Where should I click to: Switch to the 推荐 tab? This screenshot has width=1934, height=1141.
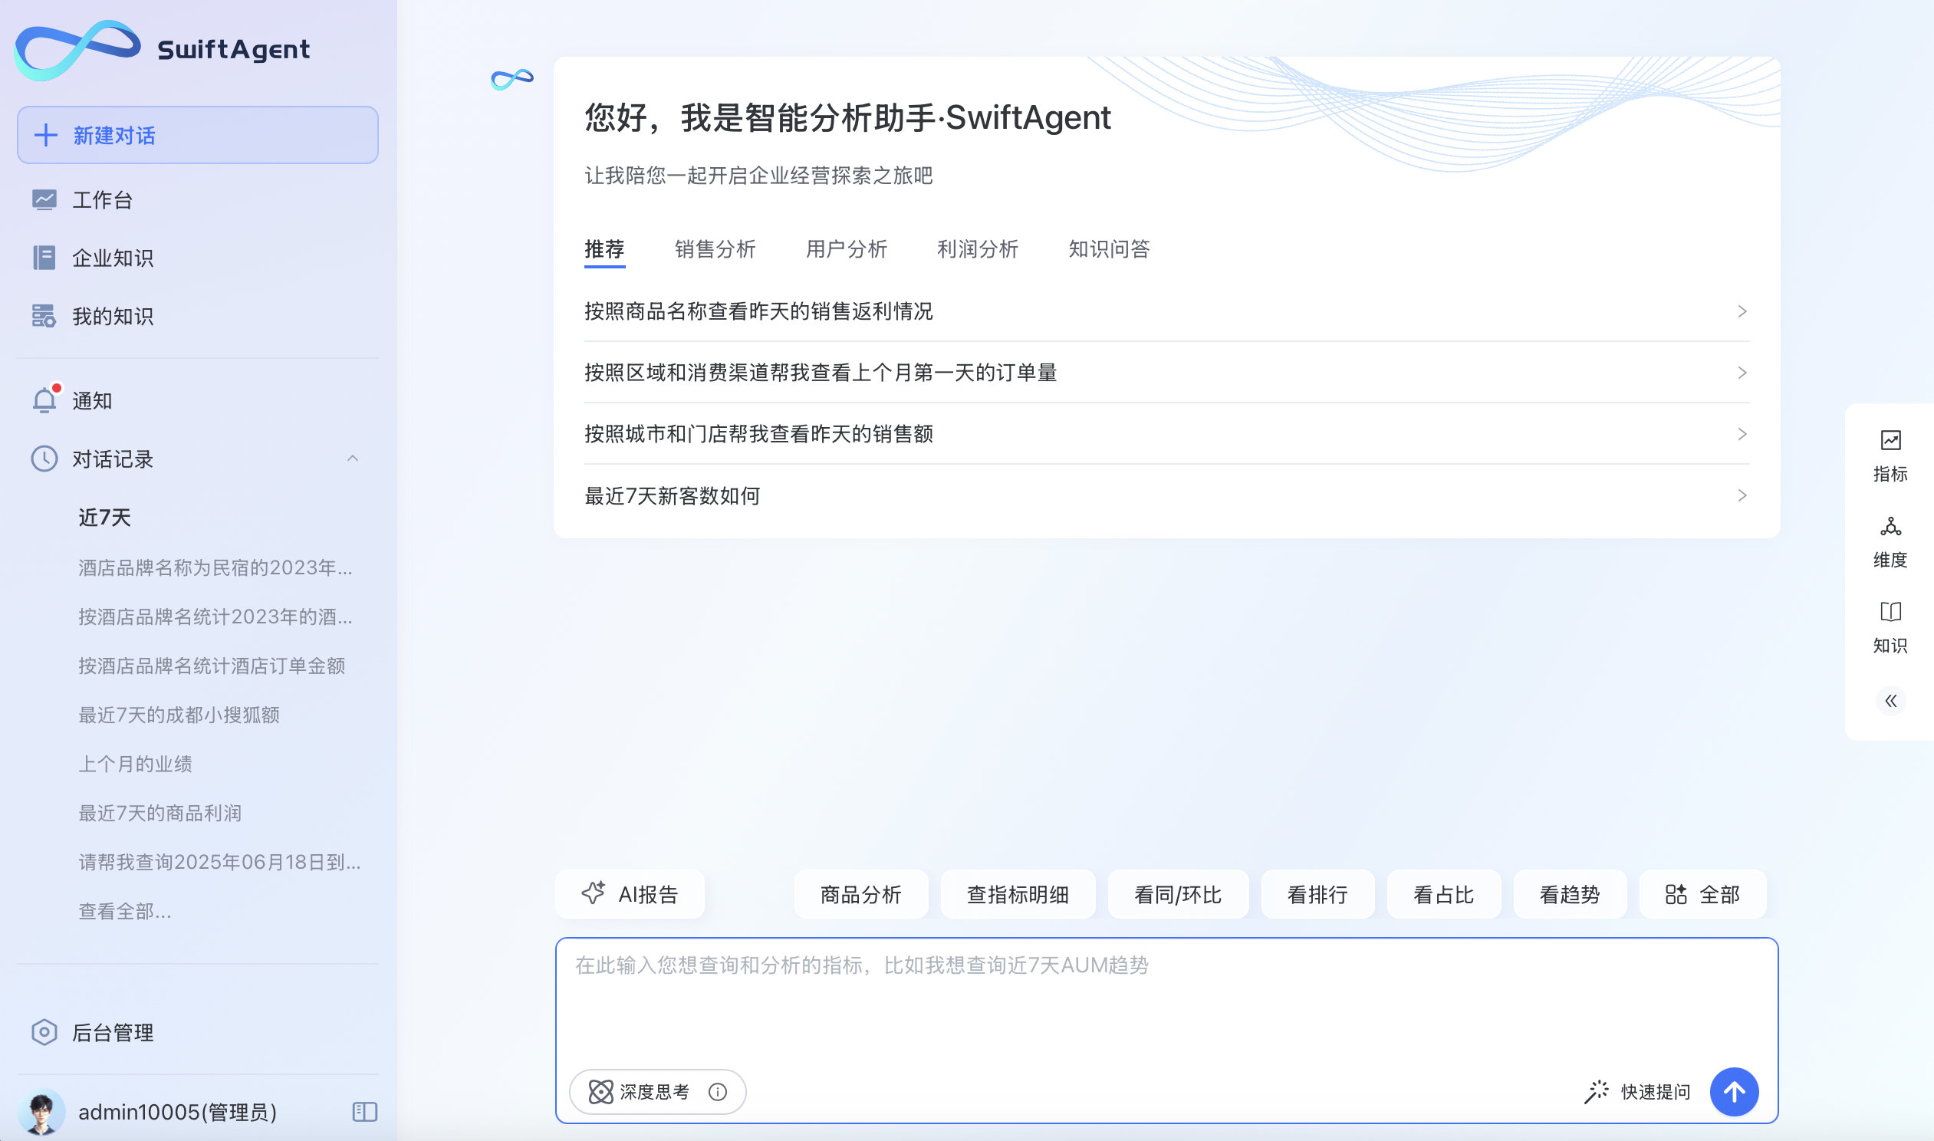pos(604,249)
